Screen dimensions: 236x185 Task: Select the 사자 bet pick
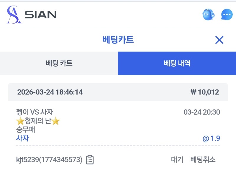[22, 138]
